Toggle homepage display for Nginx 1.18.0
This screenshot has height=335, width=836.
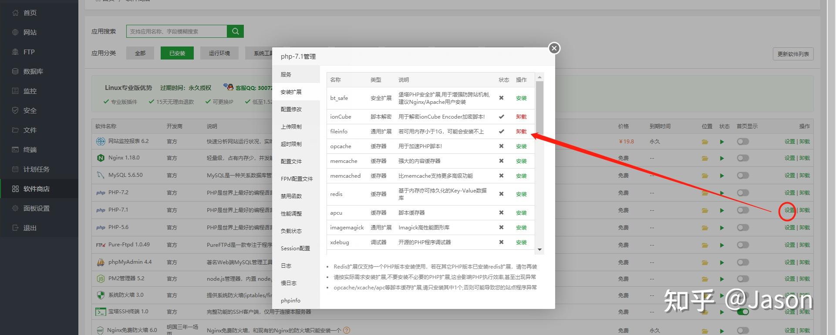point(743,158)
